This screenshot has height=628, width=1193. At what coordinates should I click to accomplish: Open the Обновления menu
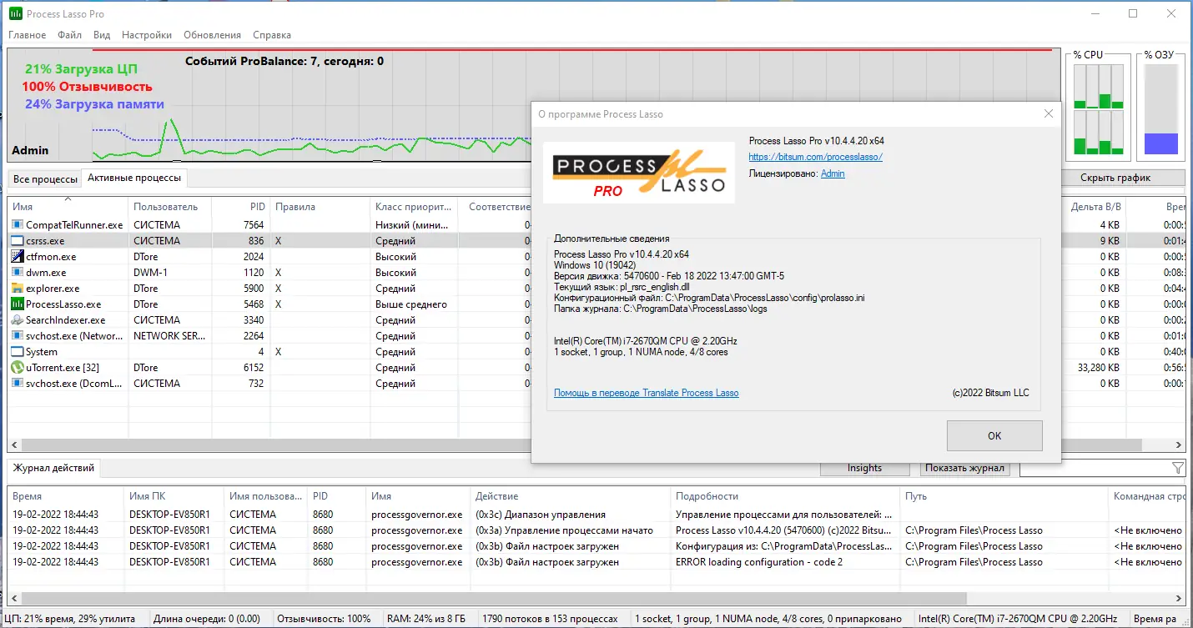(x=212, y=35)
